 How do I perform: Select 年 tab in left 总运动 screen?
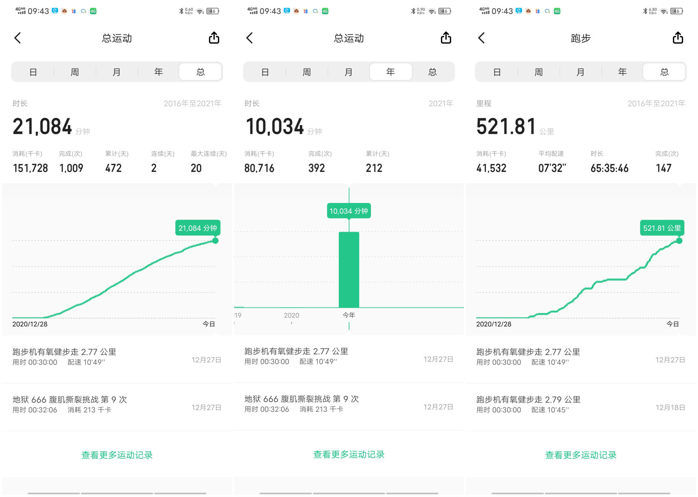coord(159,72)
